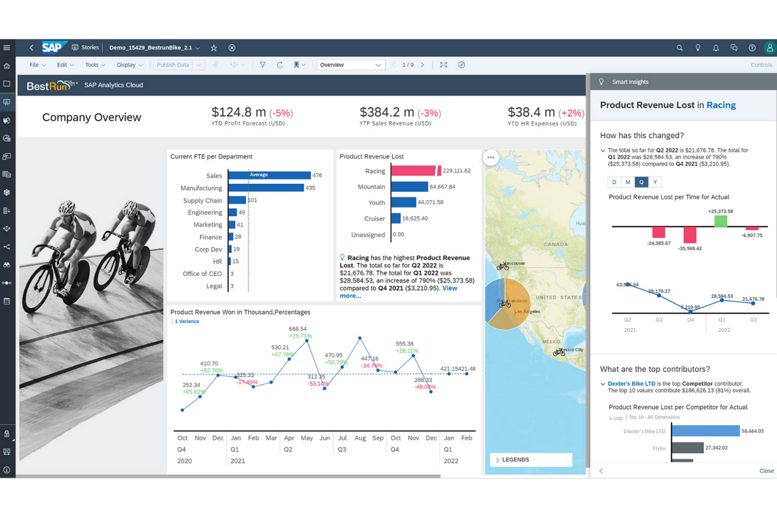The height and width of the screenshot is (518, 777).
Task: Enter fullscreen via the expand icon
Action: 444,65
